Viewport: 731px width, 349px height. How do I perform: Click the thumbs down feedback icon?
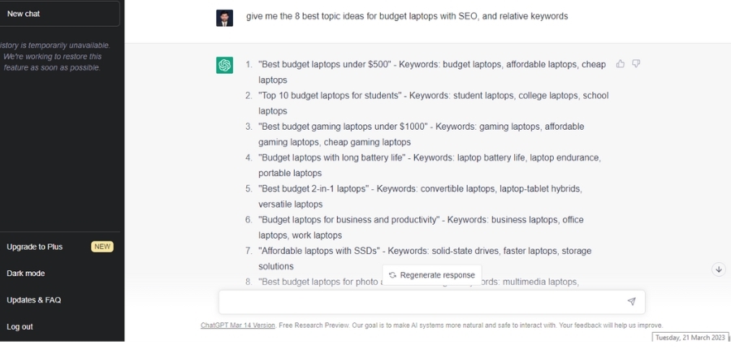(636, 64)
